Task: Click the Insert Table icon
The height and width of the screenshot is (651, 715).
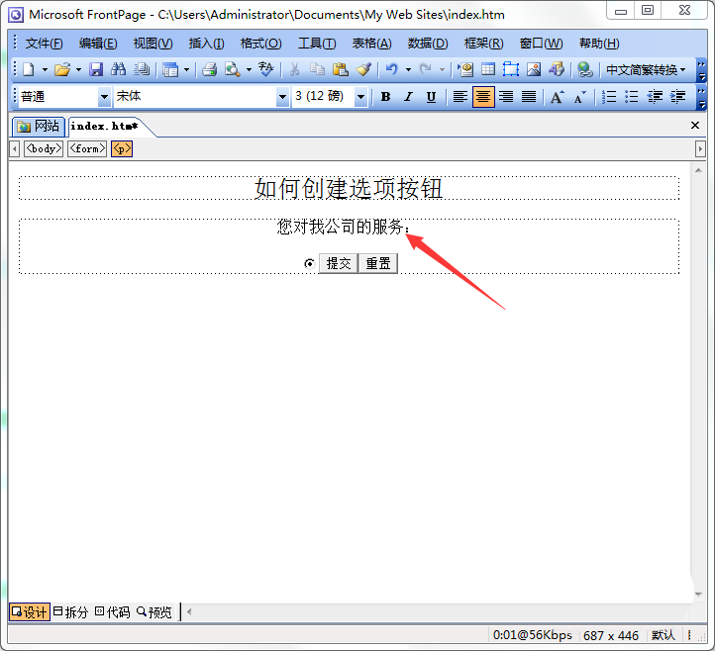Action: (x=488, y=69)
